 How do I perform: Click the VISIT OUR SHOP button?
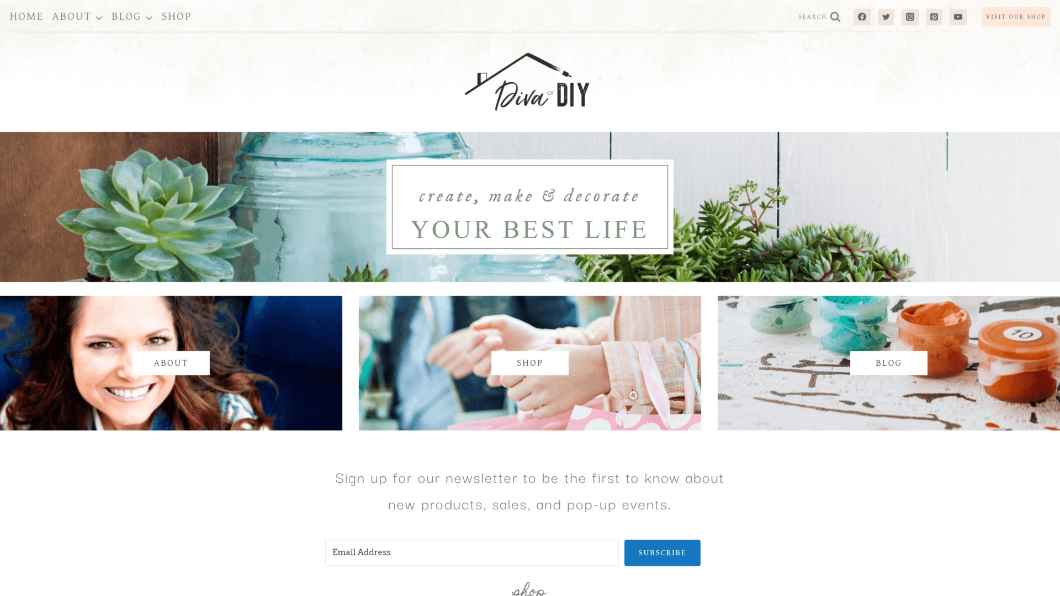(1016, 16)
